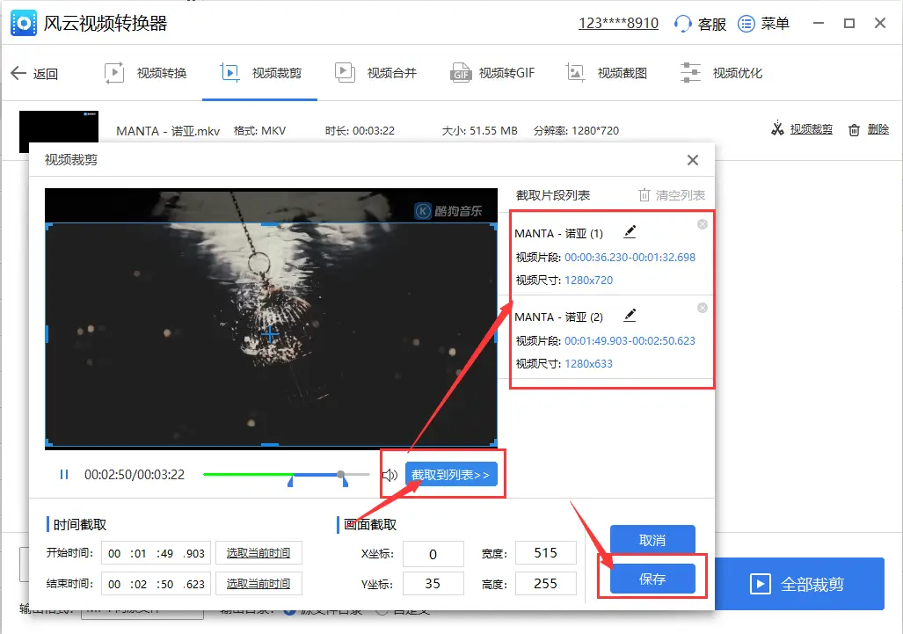Click the account link 123****8910
Viewport: 903px width, 634px height.
[618, 23]
